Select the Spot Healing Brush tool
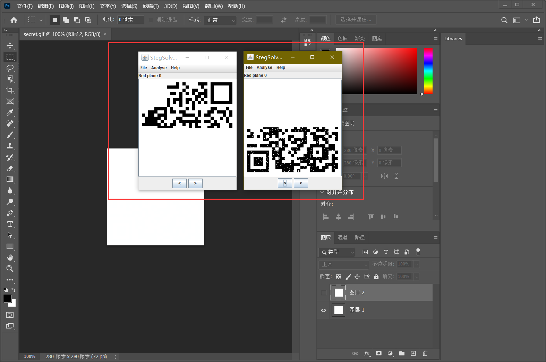 10,124
